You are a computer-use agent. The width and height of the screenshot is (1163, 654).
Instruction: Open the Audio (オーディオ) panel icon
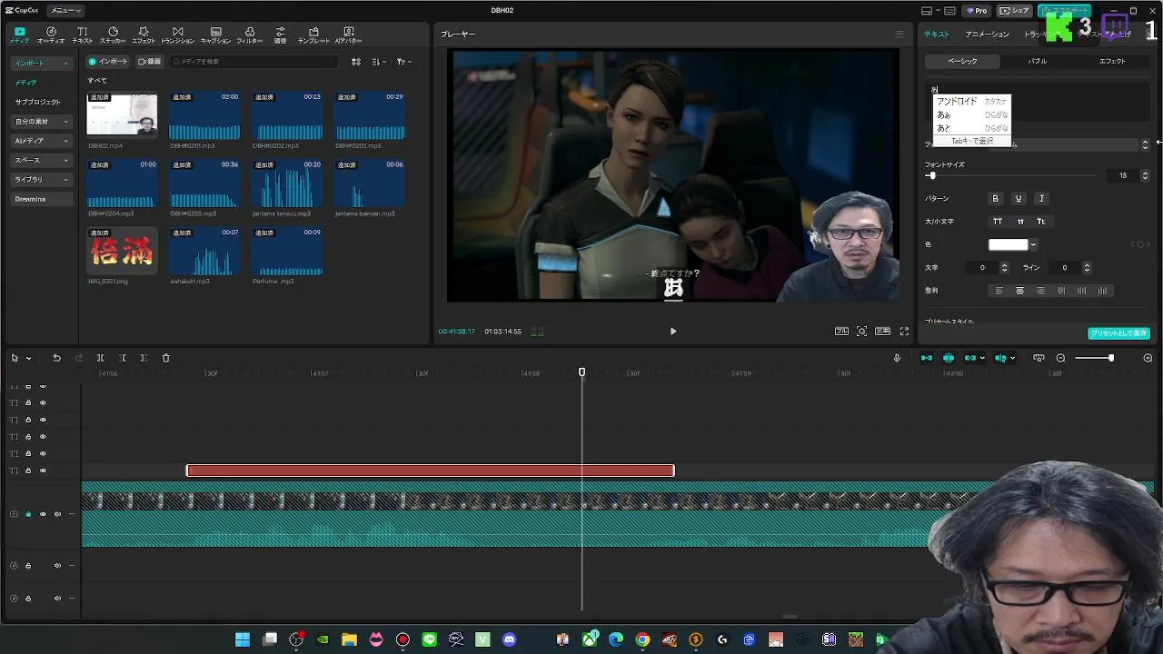(51, 35)
